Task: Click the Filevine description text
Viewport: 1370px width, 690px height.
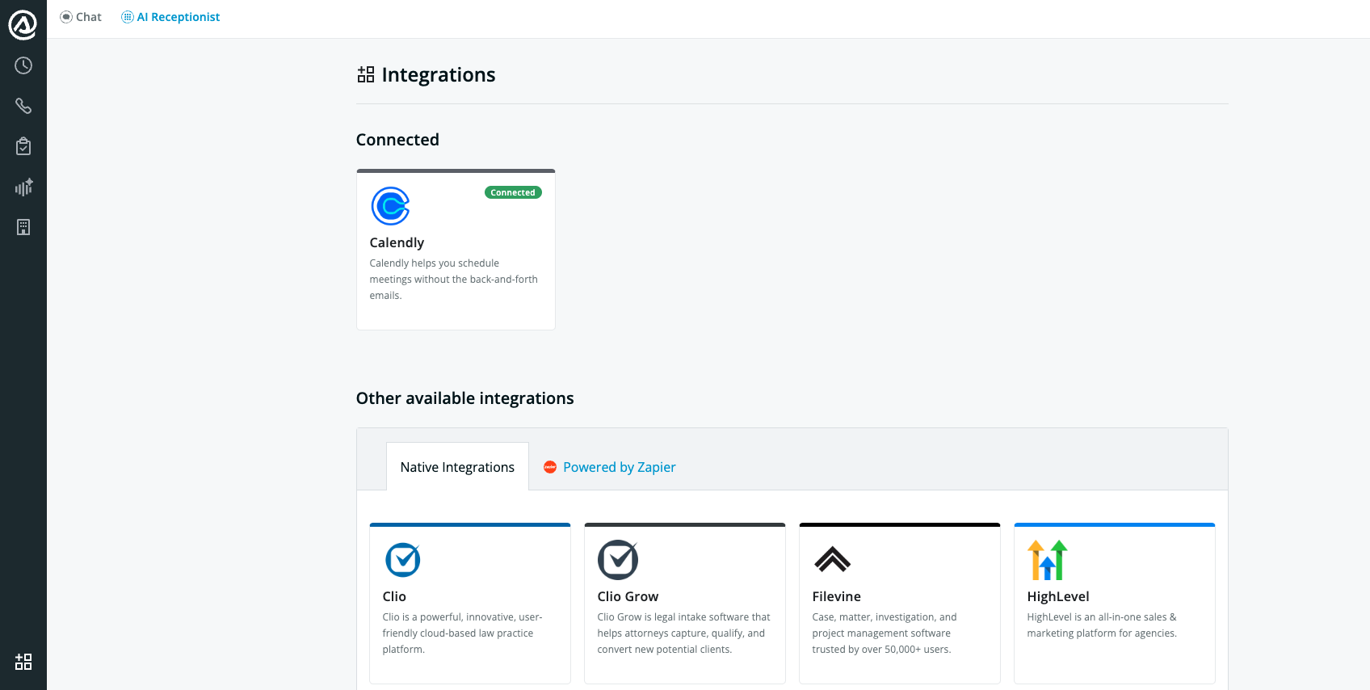Action: pos(885,633)
